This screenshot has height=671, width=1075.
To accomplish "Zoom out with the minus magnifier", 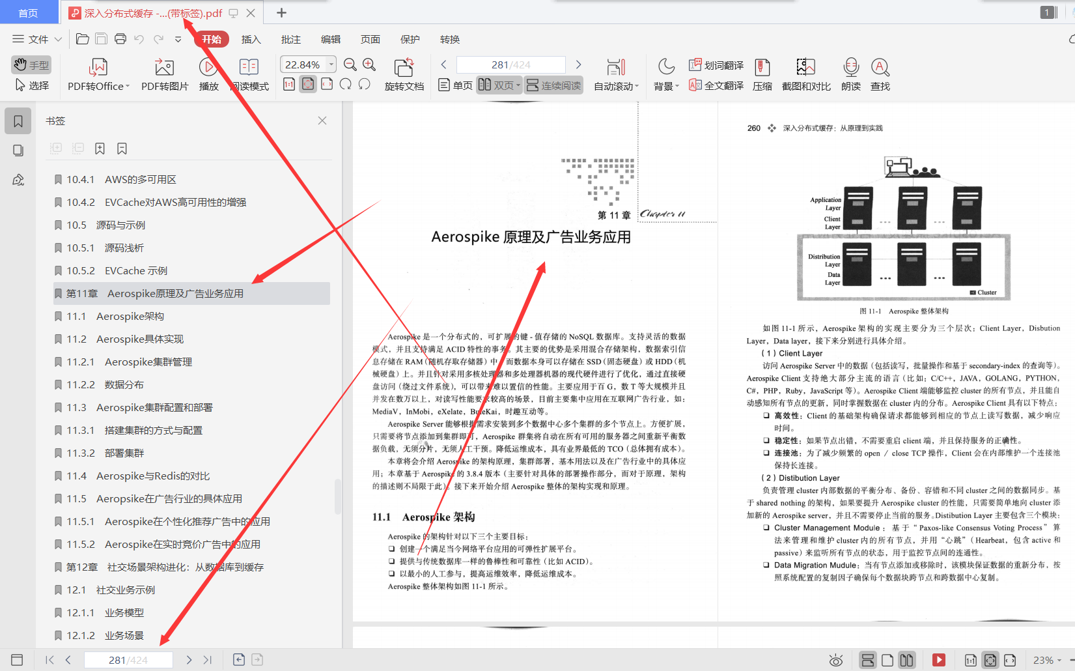I will click(x=350, y=64).
